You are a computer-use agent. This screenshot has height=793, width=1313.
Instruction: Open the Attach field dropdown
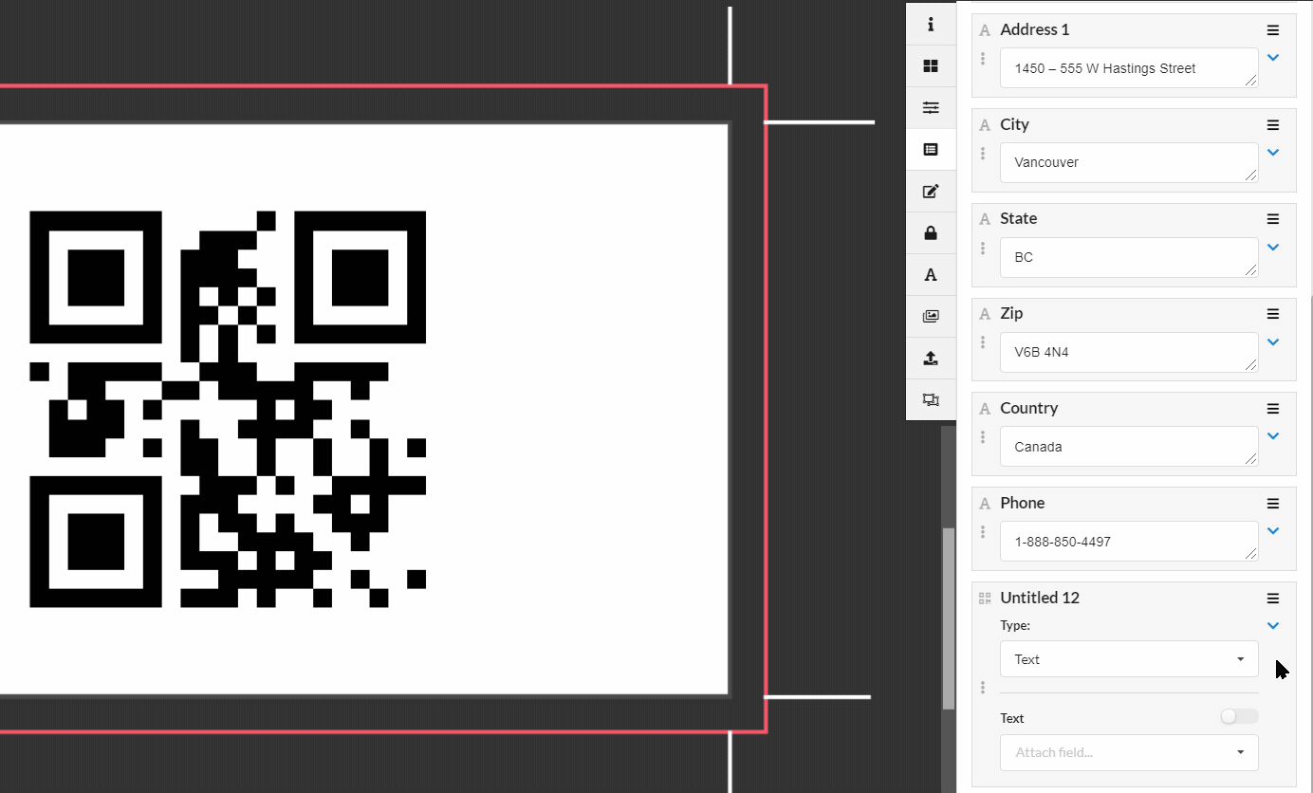pos(1129,752)
